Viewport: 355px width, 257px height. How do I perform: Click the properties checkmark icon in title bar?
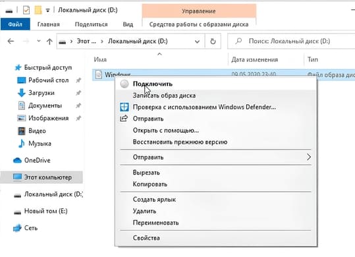tap(26, 10)
